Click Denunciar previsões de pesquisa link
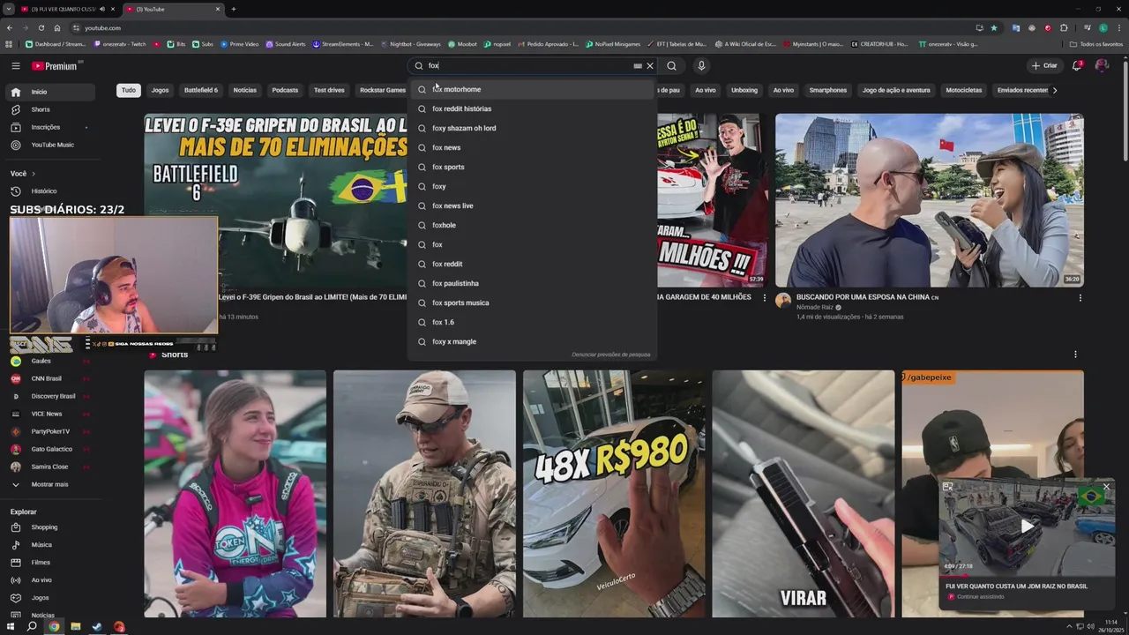1129x635 pixels. [x=611, y=355]
